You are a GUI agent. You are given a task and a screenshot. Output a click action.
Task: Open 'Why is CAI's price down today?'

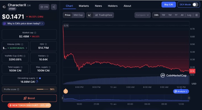pyautogui.click(x=23, y=24)
